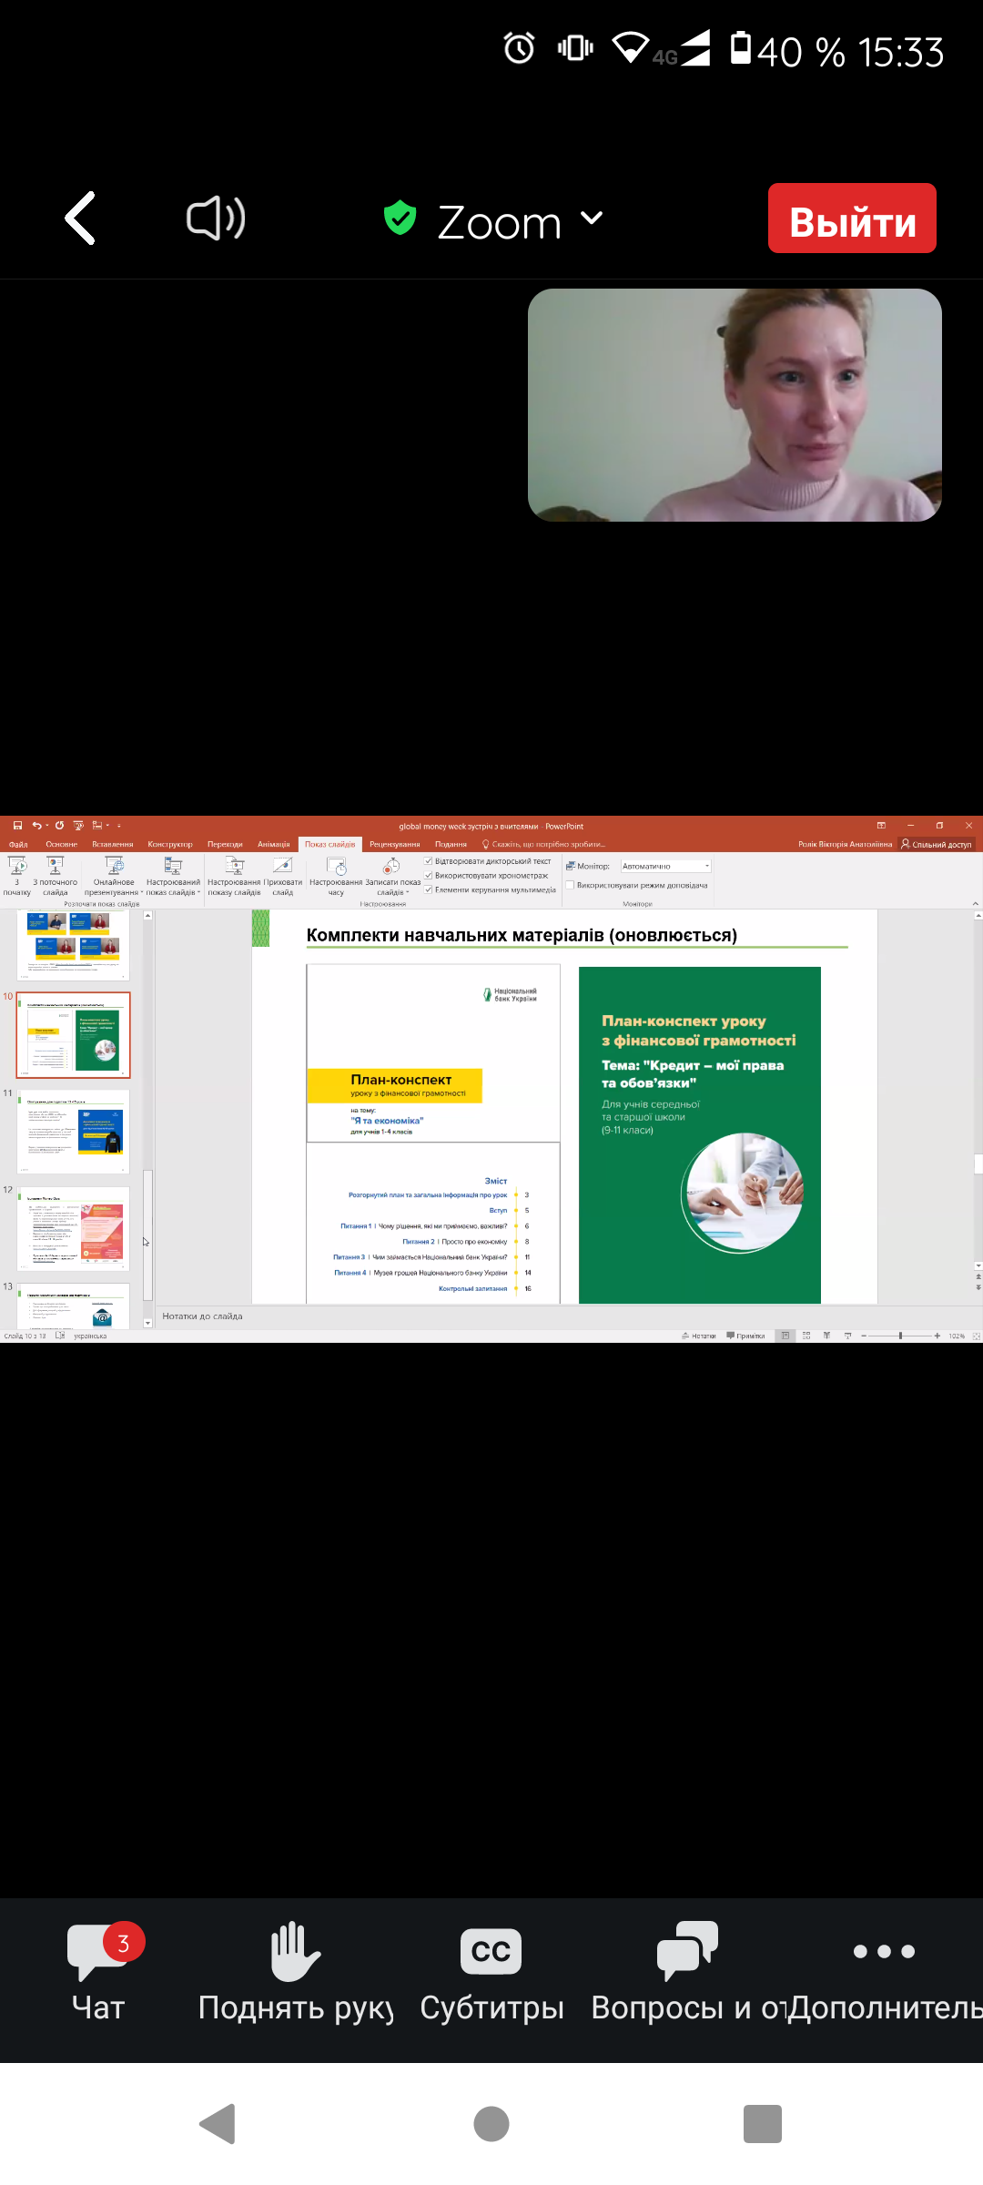Viewport: 983px width, 2185px height.
Task: Open the Рецензування ribbon tab
Action: (x=394, y=844)
